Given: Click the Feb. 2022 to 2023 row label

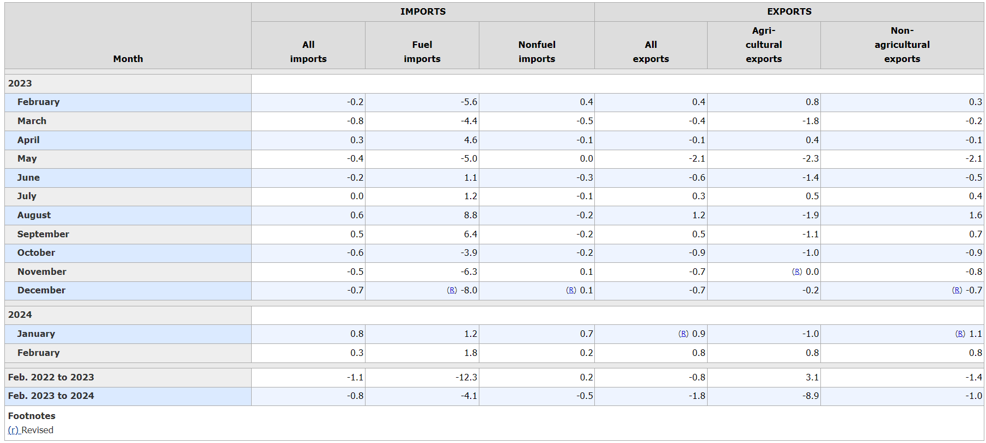Looking at the screenshot, I should click(51, 377).
